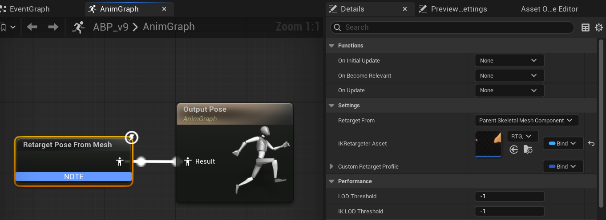The image size is (606, 220).
Task: Use selected asset from Content Browser
Action: point(514,149)
